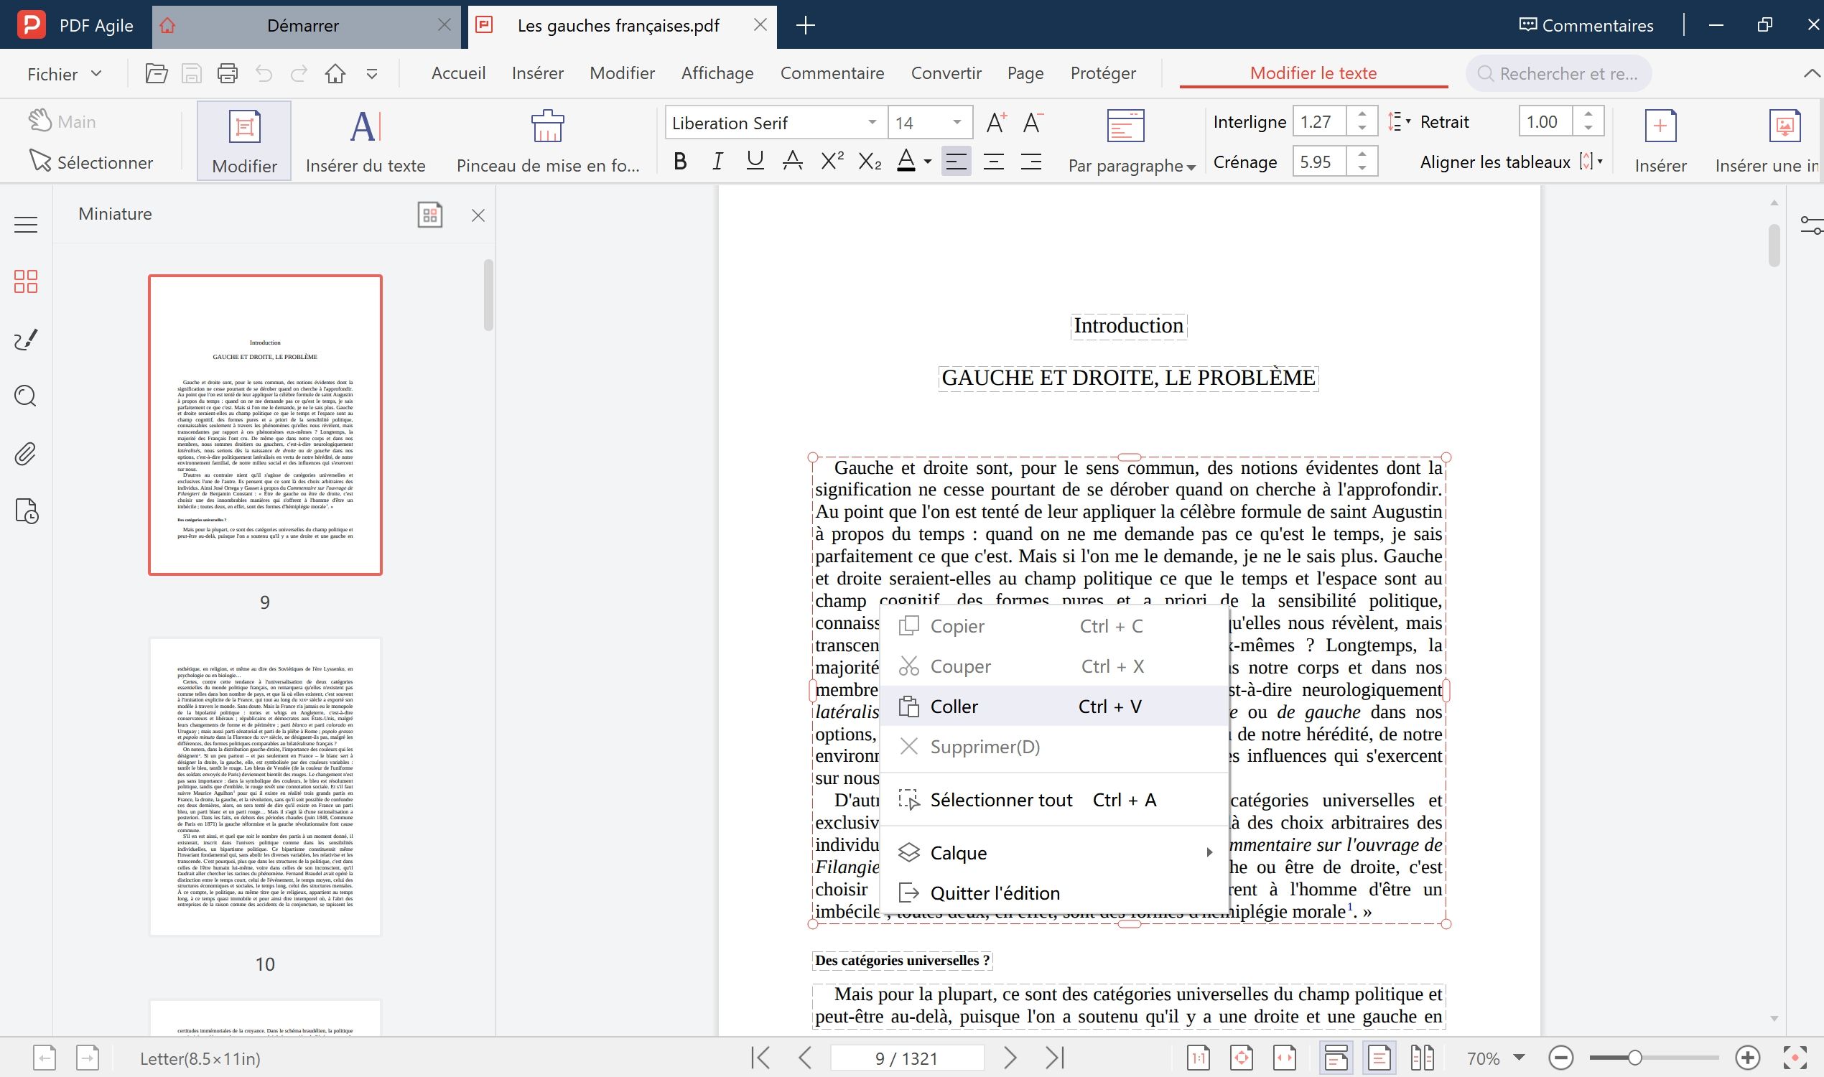Apply strikethrough formatting
The width and height of the screenshot is (1824, 1077).
793,160
